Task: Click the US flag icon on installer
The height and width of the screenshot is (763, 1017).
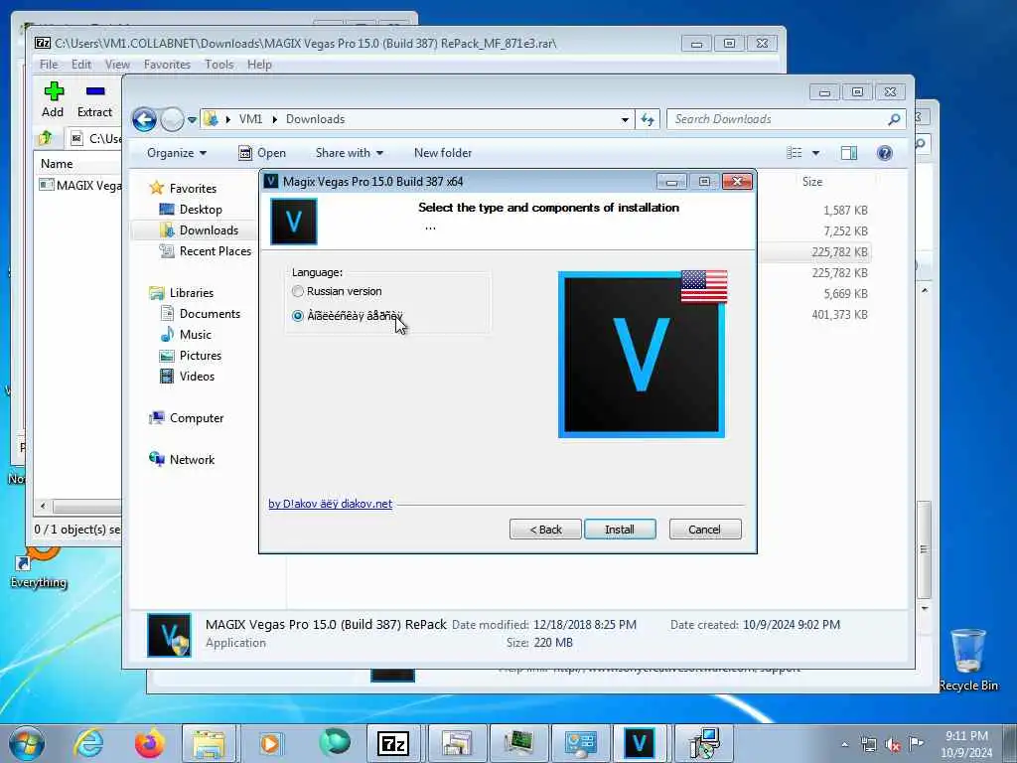Action: [x=704, y=287]
